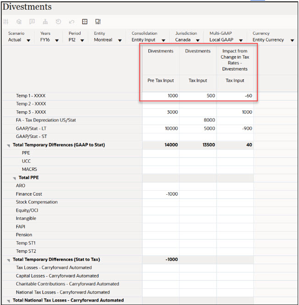
Task: Select the Finance Cost row label
Action: (x=29, y=194)
